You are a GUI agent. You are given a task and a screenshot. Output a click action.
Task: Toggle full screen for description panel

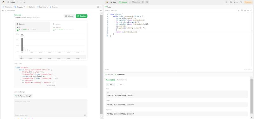(98, 7)
